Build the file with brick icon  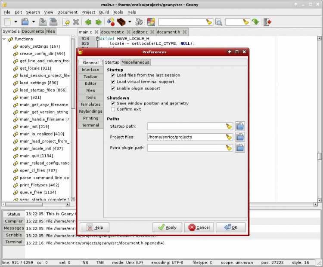click(121, 22)
